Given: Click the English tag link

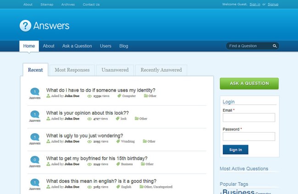Looking at the screenshot, I should (126, 187).
